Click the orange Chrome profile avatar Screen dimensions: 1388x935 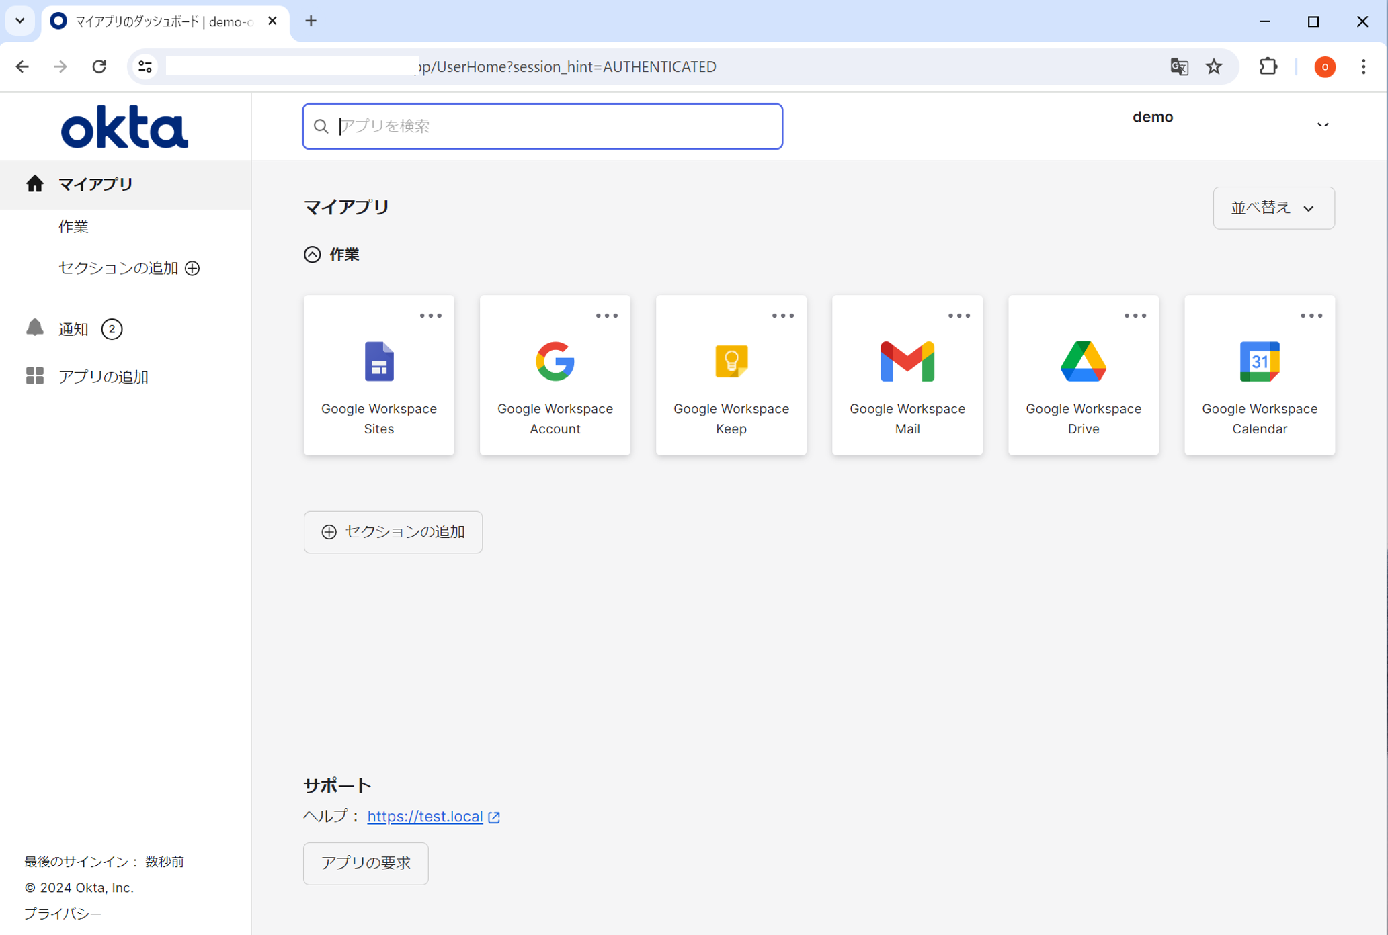pos(1325,66)
